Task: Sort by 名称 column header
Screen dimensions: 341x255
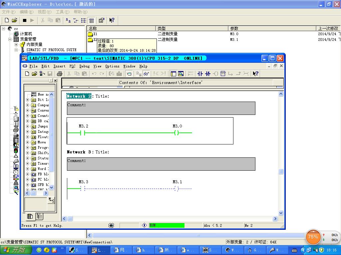Action: click(x=121, y=29)
